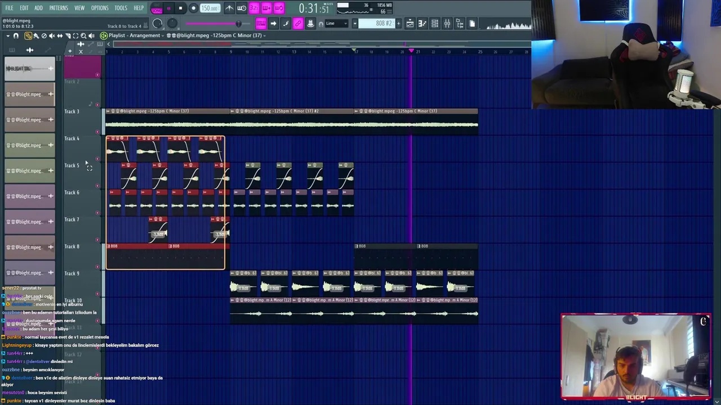Toggle the overdub blend recording button
The height and width of the screenshot is (405, 721).
266,8
